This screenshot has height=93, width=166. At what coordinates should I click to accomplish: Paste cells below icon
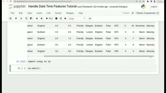31,18
